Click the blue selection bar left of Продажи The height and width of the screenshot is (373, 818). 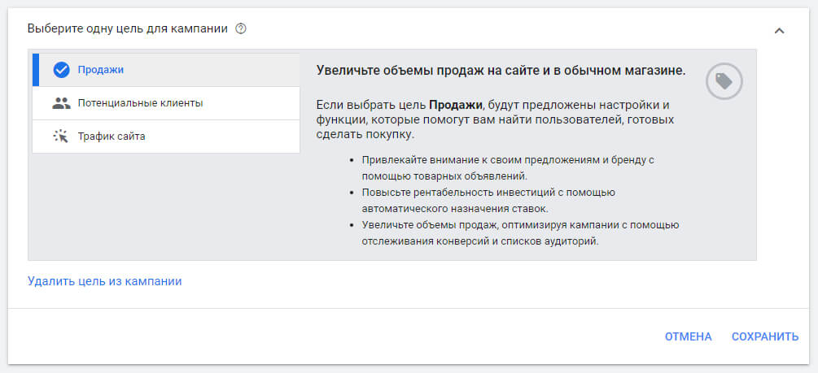(x=35, y=70)
